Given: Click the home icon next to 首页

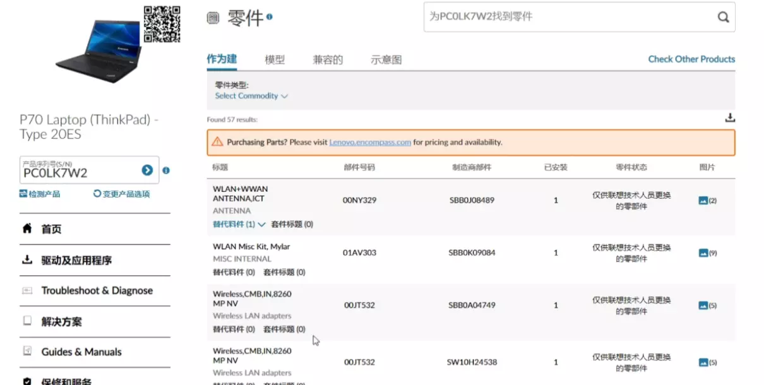Looking at the screenshot, I should [x=27, y=229].
